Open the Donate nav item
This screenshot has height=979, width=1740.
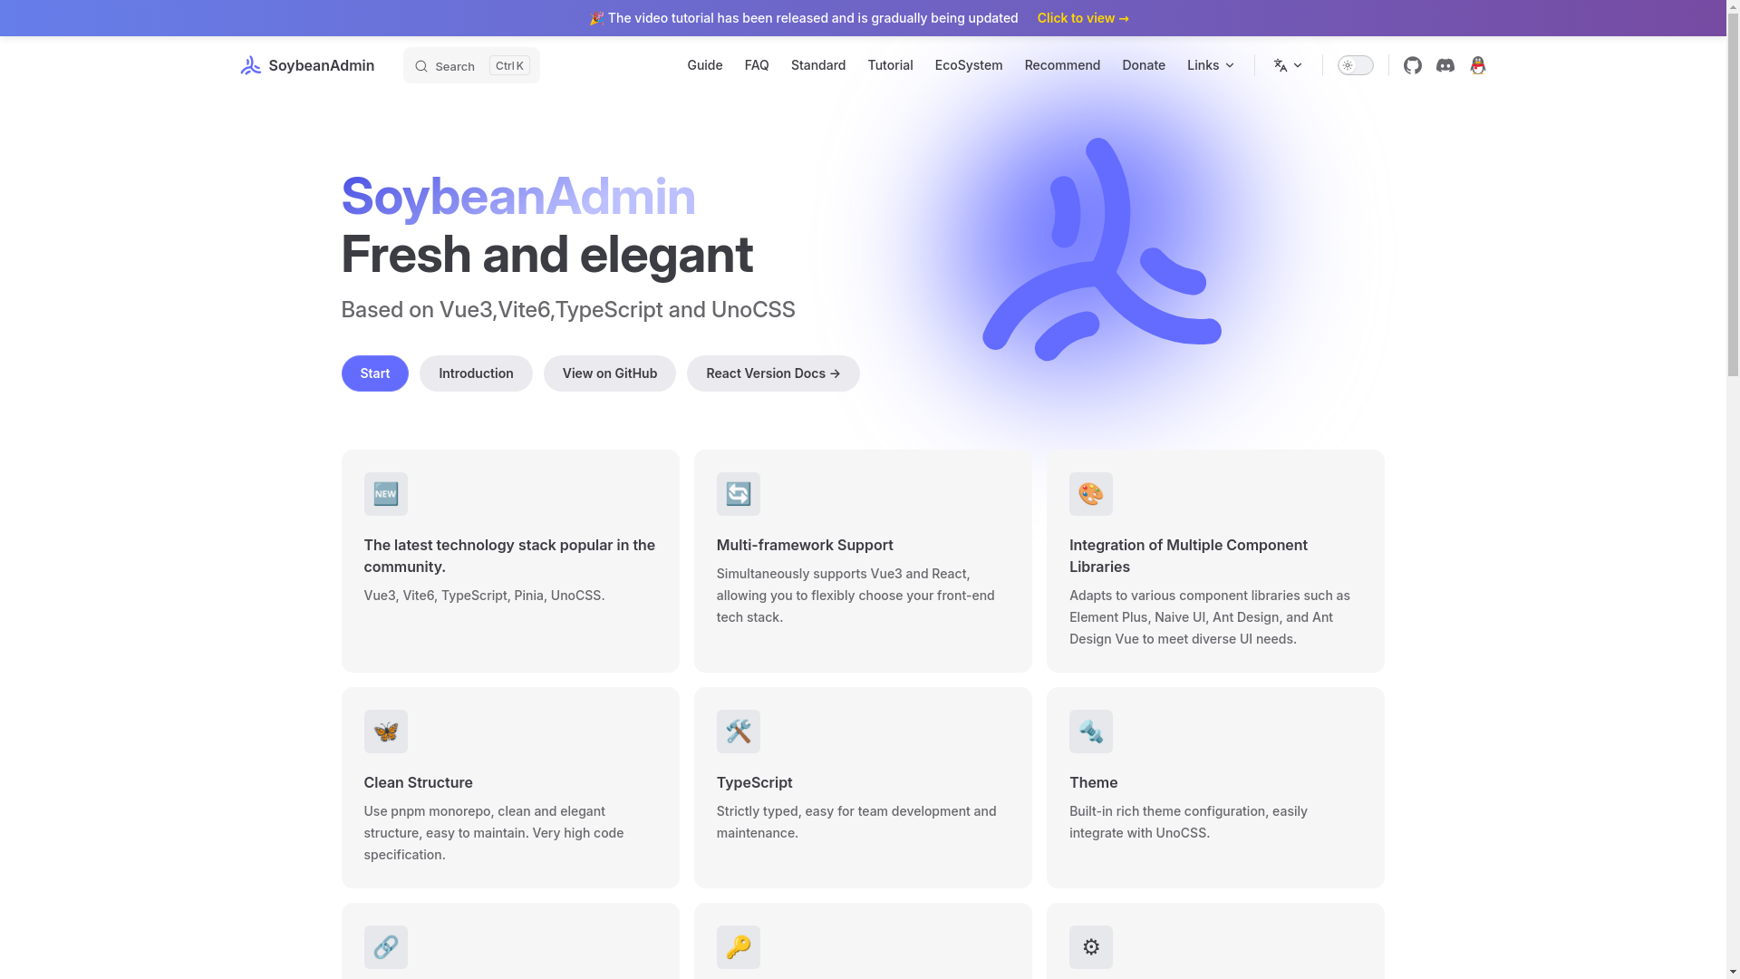point(1144,65)
